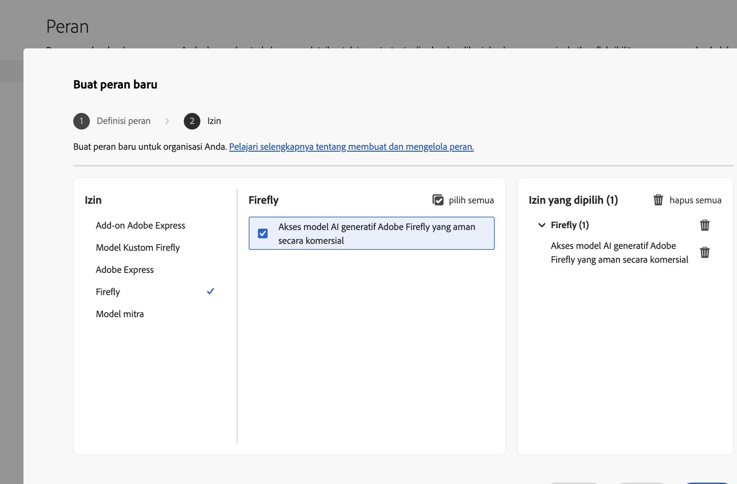Click the chevron arrow between the two steps
This screenshot has height=484, width=737.
pos(167,121)
